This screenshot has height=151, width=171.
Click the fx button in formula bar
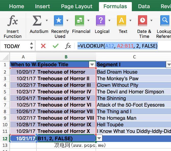68,46
